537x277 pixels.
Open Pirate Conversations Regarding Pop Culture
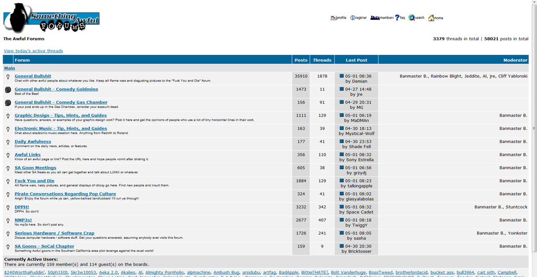coord(65,194)
